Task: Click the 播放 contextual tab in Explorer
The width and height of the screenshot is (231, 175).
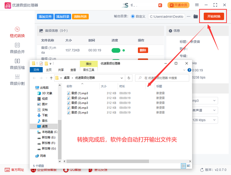Action: [x=89, y=64]
